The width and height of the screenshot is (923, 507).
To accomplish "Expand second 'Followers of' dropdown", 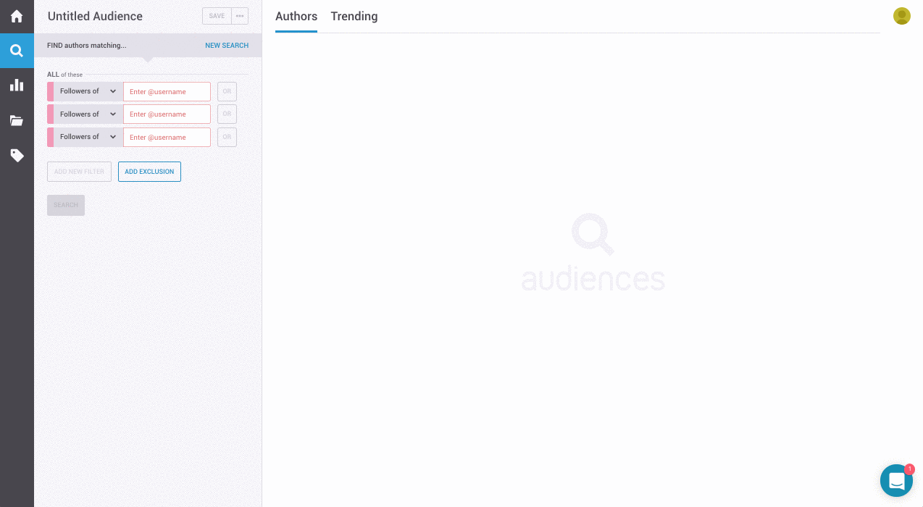I will tap(88, 114).
